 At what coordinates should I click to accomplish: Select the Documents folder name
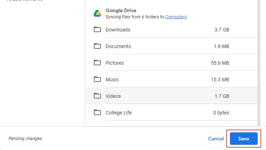click(118, 46)
